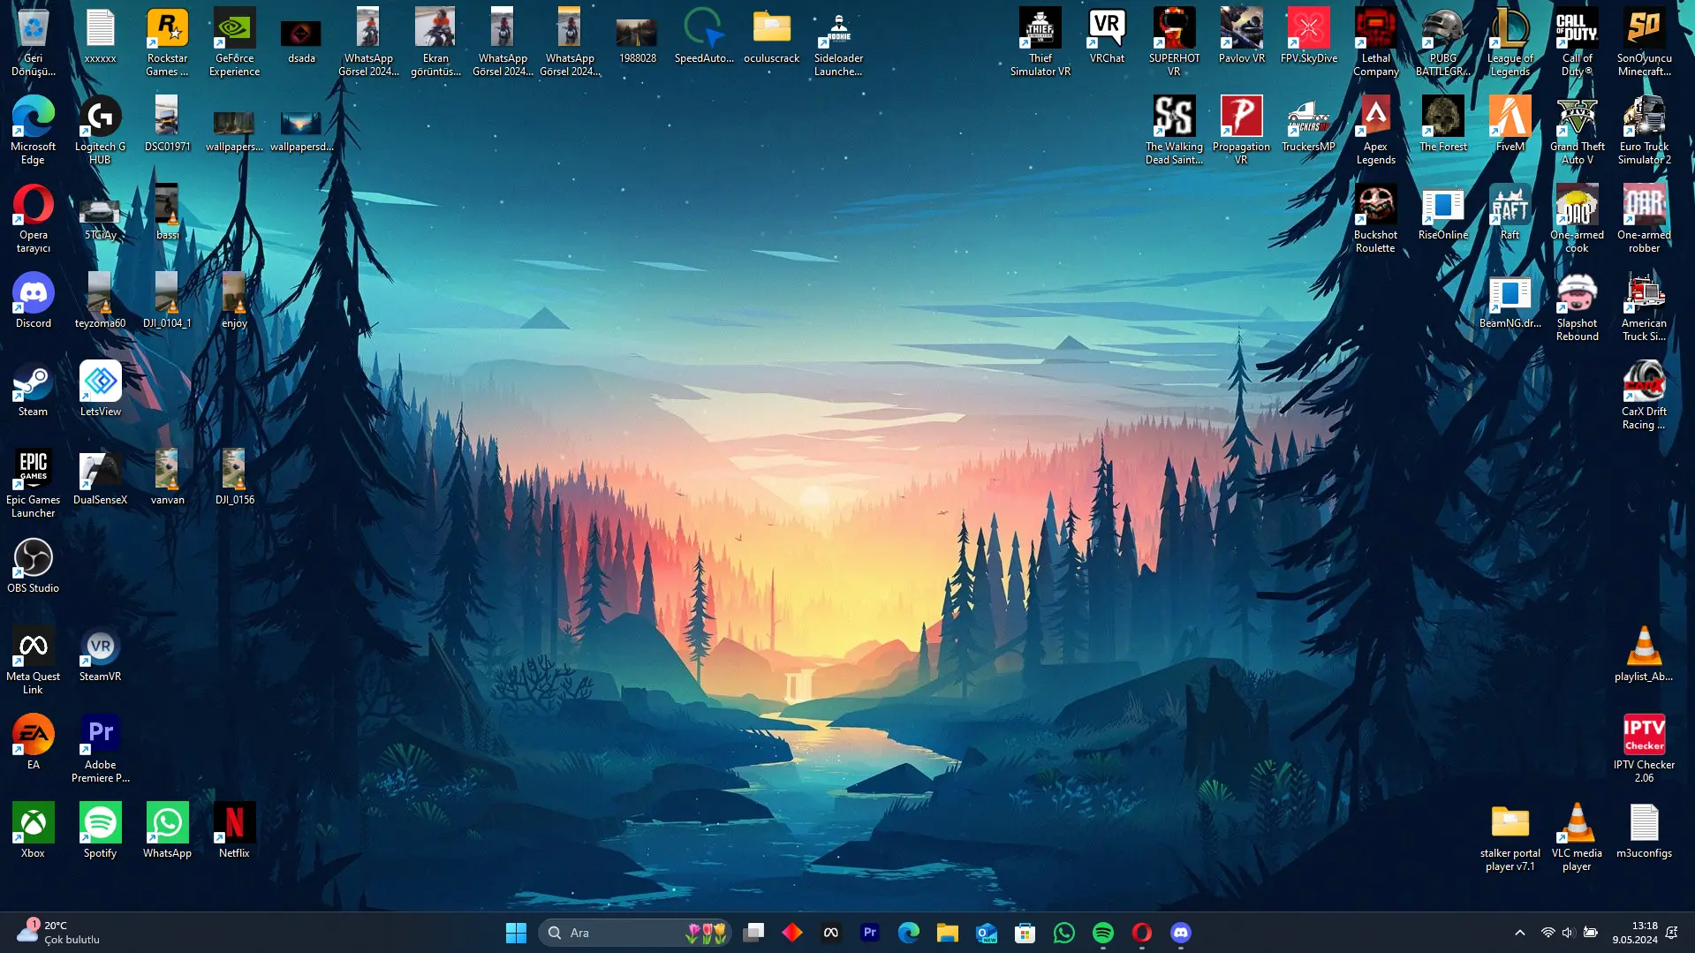Select the Propagation VR desktop icon
The height and width of the screenshot is (953, 1695).
coord(1241,130)
